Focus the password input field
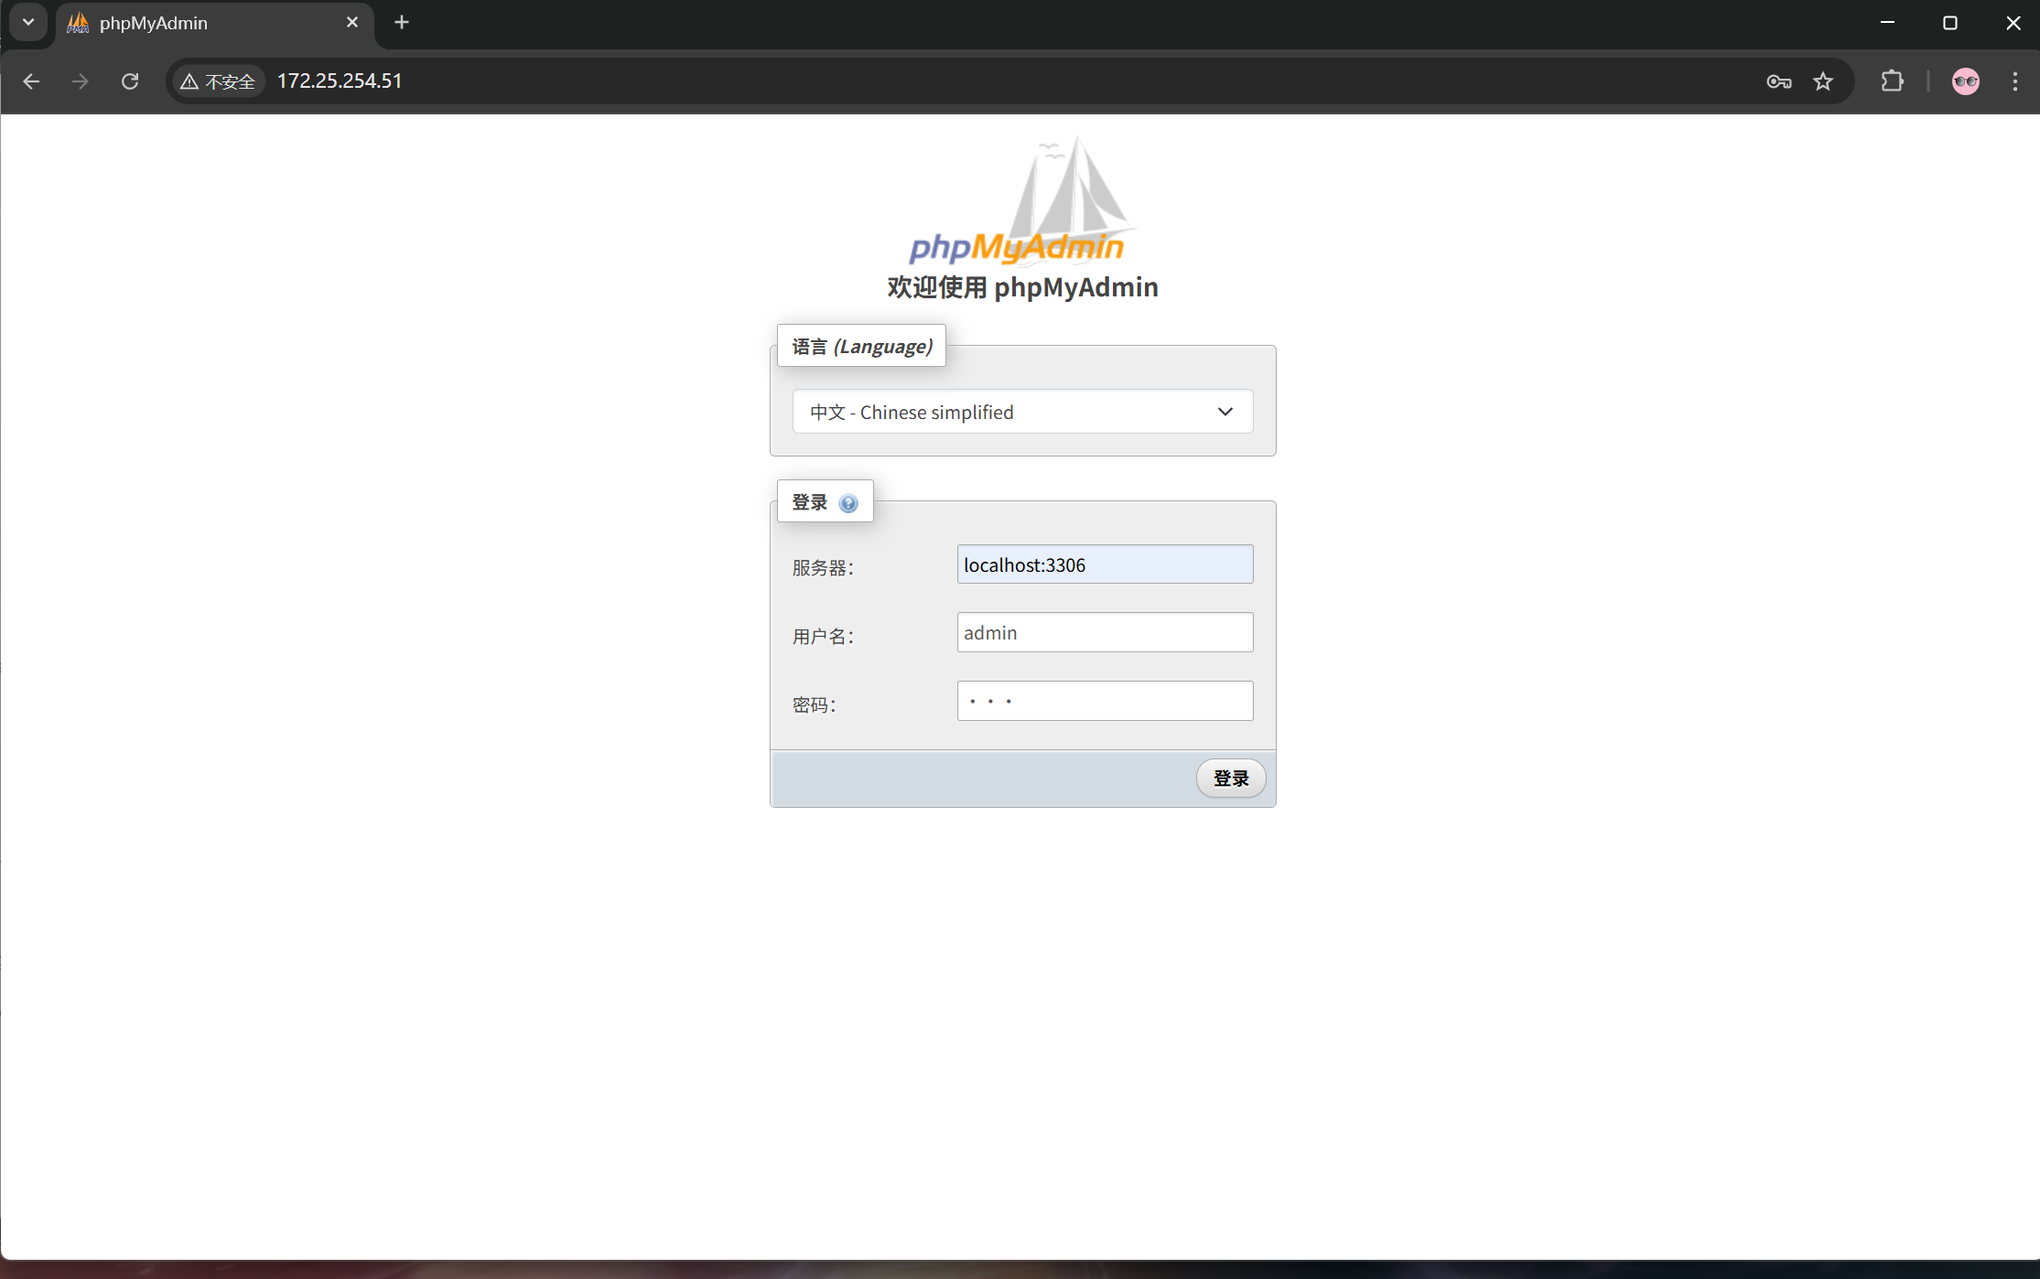Viewport: 2040px width, 1279px height. tap(1105, 701)
